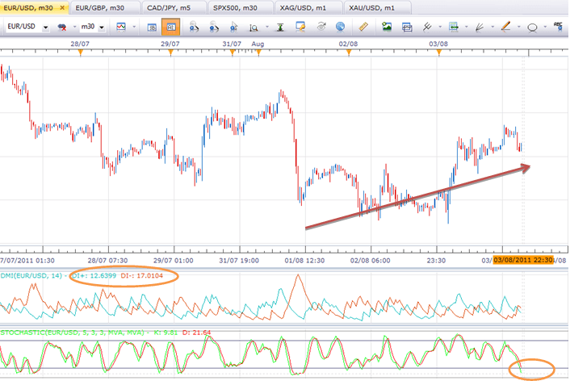Toggle the chart view button left of orange one
Viewport: 570px width, 381px height.
153,27
